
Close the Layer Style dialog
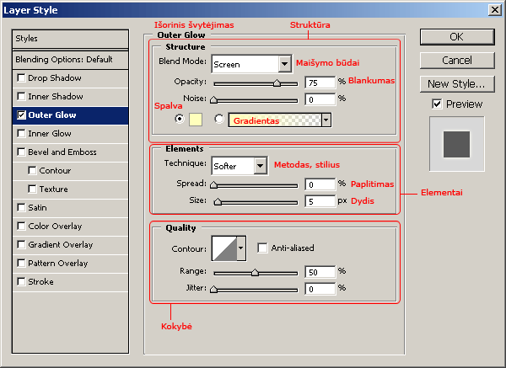click(493, 9)
